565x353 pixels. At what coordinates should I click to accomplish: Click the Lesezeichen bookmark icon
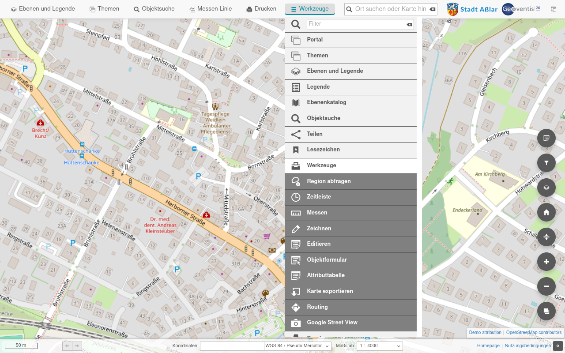[x=296, y=150]
